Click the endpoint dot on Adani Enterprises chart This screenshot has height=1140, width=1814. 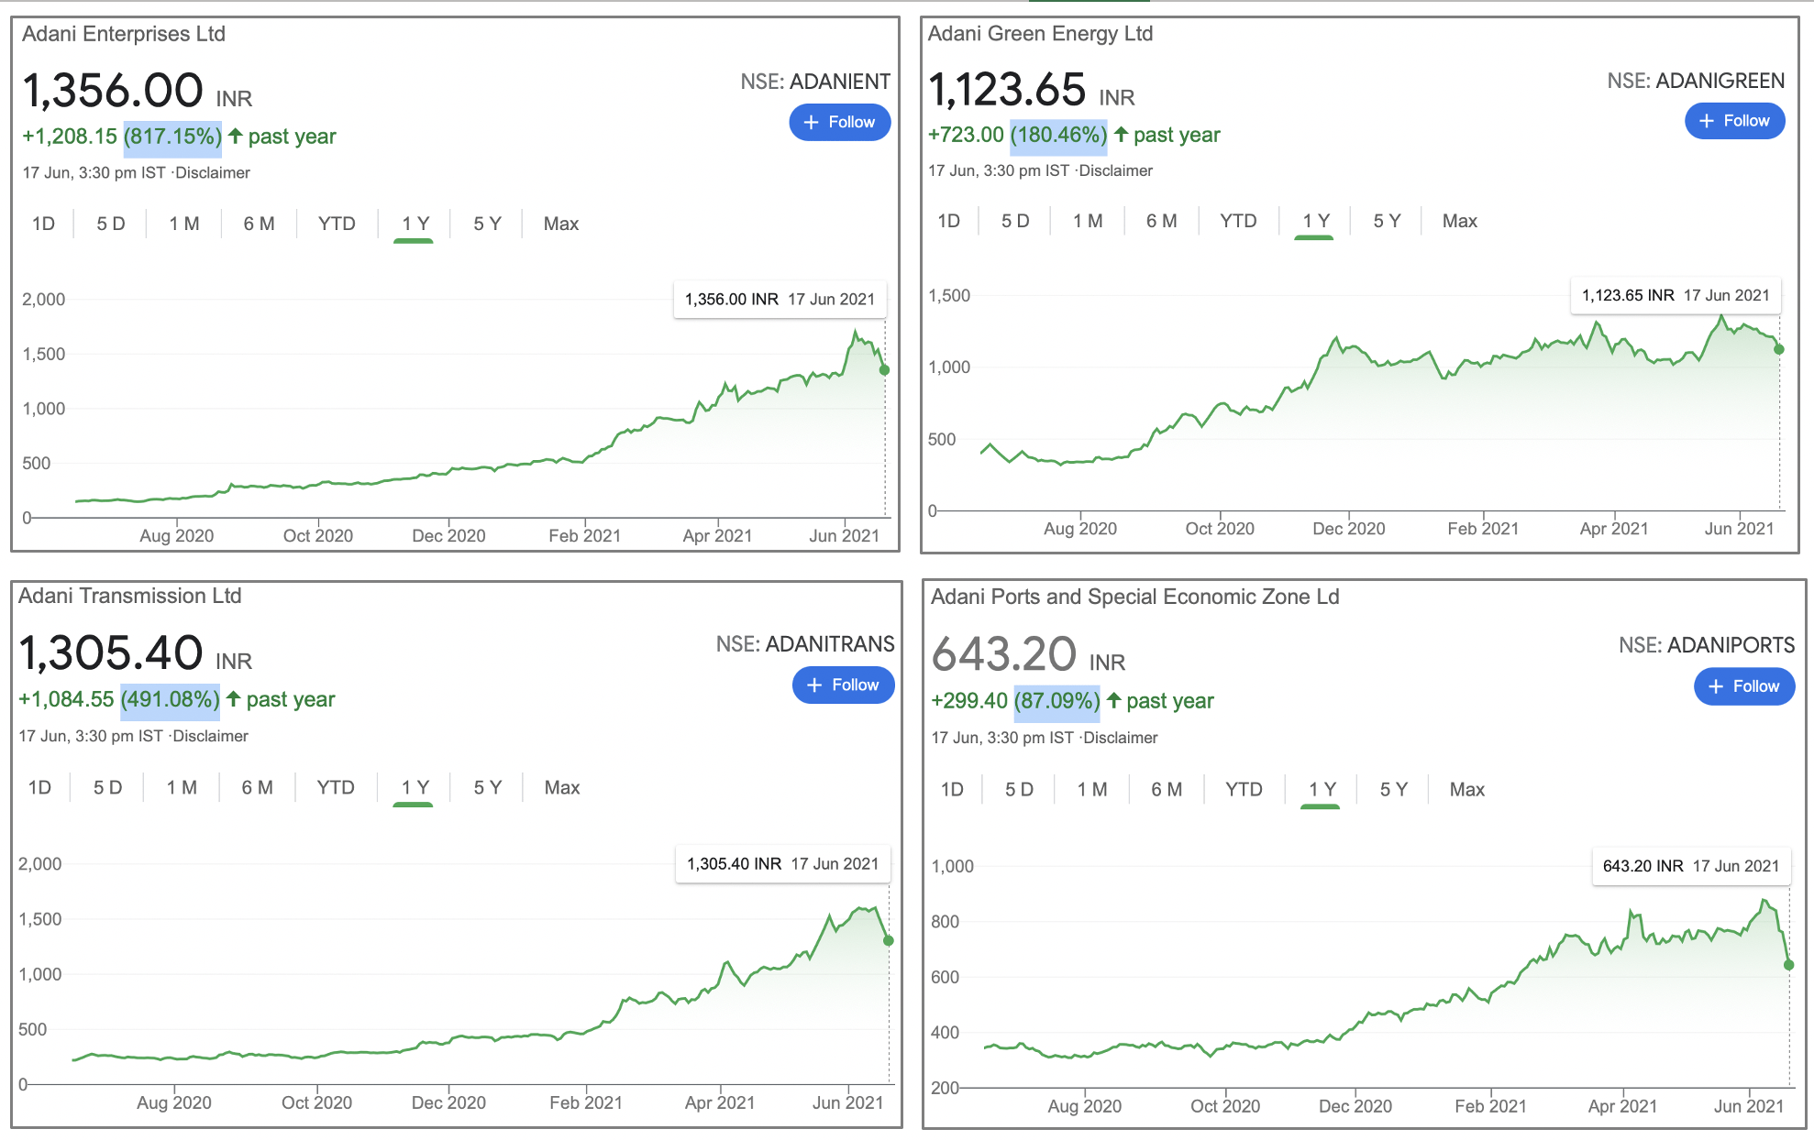(884, 370)
